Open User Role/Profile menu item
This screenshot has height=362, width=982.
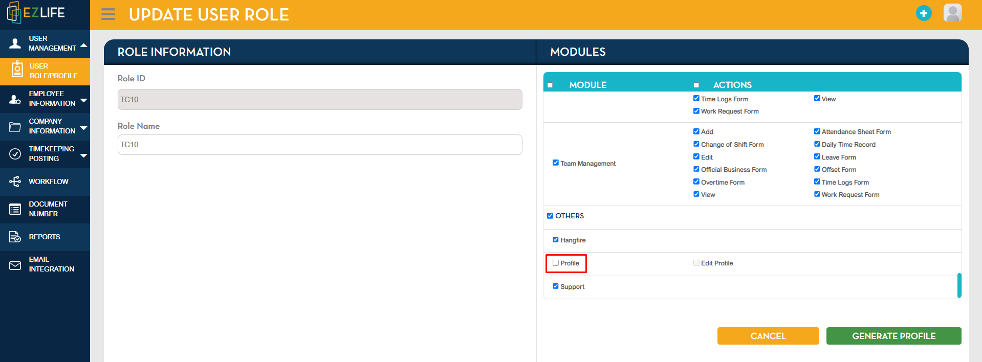tap(45, 71)
